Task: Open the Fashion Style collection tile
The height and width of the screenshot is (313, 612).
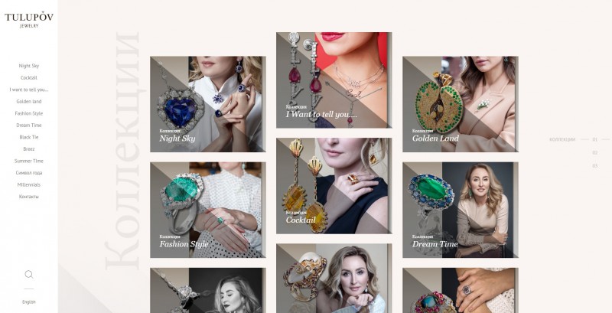Action: pyautogui.click(x=207, y=210)
